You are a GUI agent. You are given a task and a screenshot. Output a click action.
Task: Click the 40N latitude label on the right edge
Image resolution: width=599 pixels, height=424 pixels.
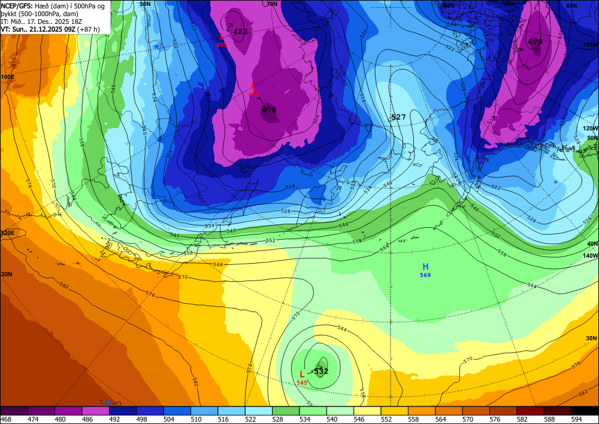(x=592, y=243)
